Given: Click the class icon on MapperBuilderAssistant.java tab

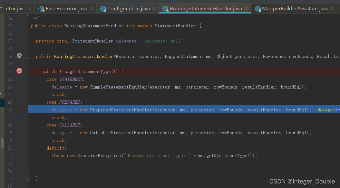Looking at the screenshot, I should pyautogui.click(x=257, y=9).
